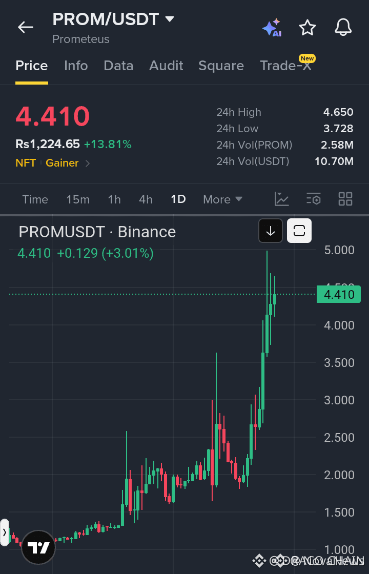This screenshot has height=574, width=369.
Task: Open the four-square grid layout icon
Action: coord(345,199)
